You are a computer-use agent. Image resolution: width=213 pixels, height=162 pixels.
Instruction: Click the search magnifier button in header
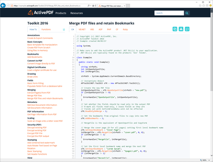187,13
